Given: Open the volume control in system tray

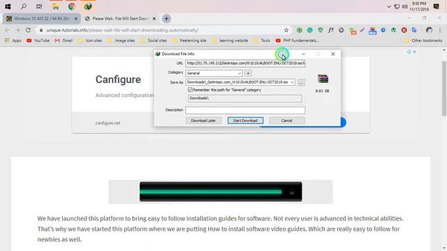Looking at the screenshot, I should coord(404,6).
